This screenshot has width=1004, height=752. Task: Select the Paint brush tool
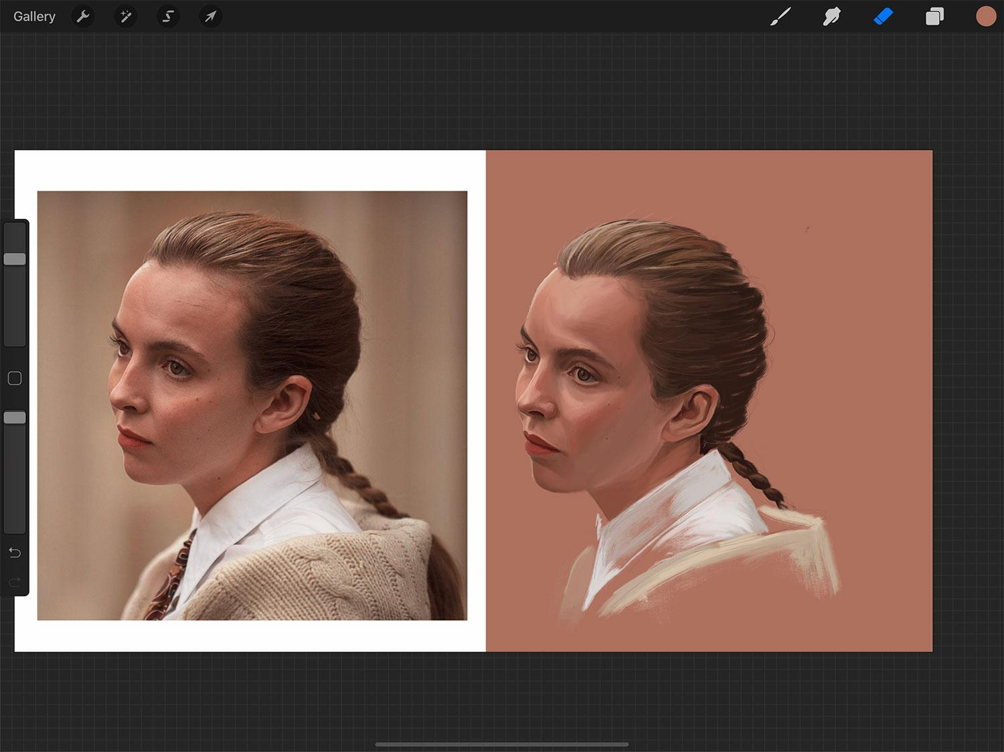(x=780, y=17)
